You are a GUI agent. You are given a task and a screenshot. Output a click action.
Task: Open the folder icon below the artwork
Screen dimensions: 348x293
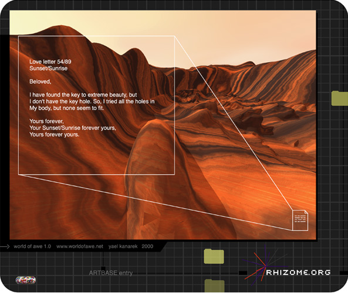(x=214, y=256)
